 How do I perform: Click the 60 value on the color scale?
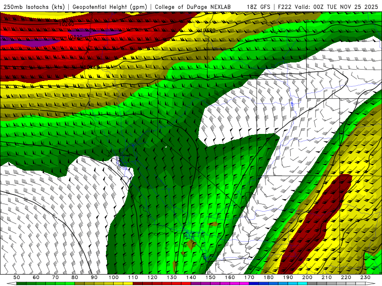[36, 277]
